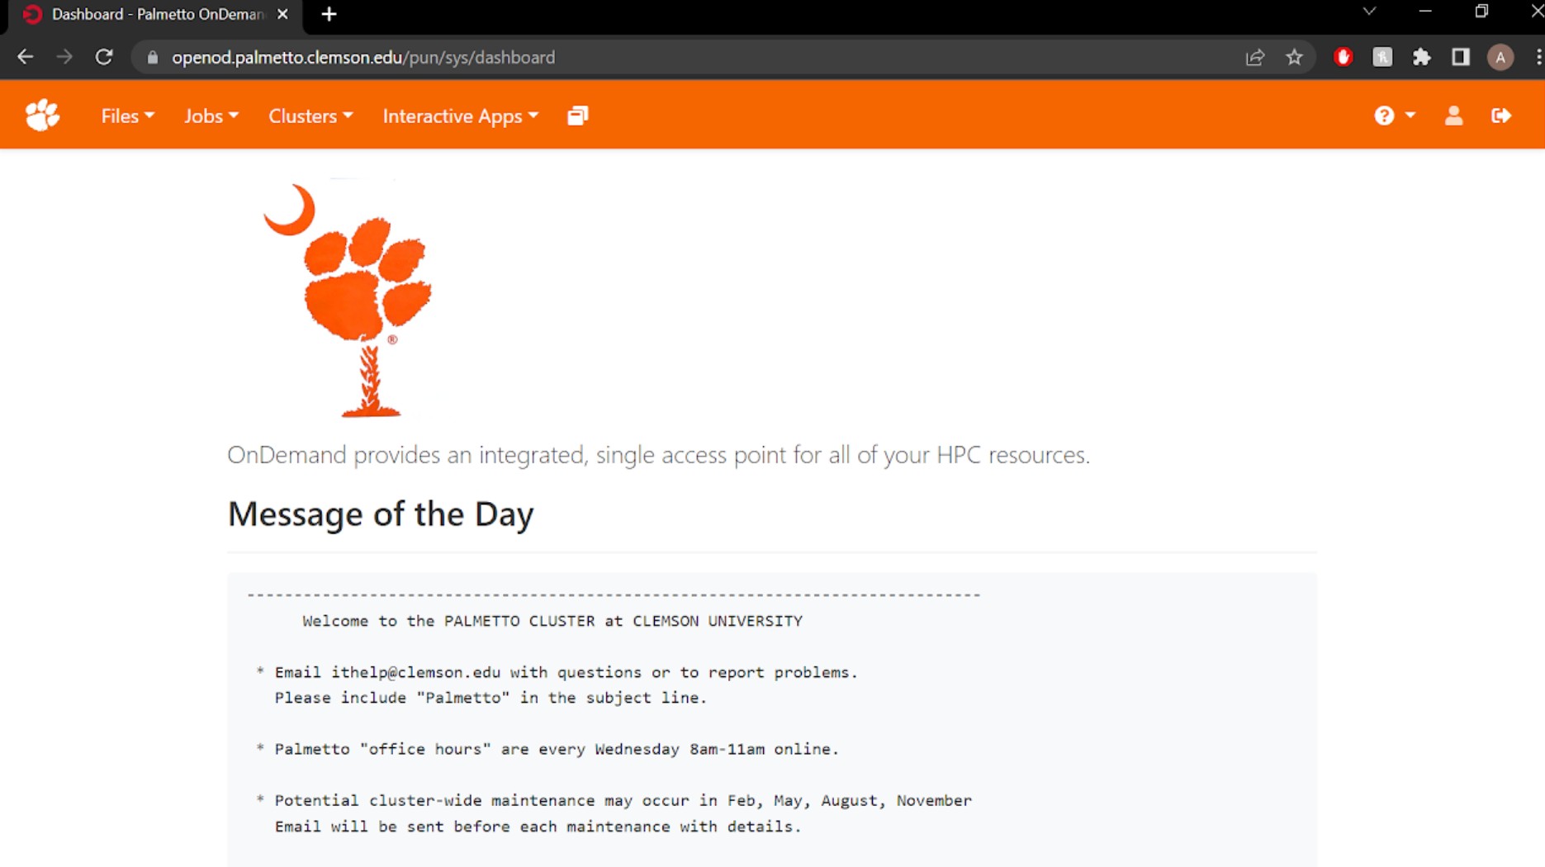Open the Help question mark dropdown
The width and height of the screenshot is (1545, 867).
1394,116
